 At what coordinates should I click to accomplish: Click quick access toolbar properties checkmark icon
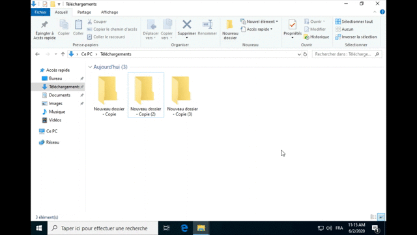(45, 4)
